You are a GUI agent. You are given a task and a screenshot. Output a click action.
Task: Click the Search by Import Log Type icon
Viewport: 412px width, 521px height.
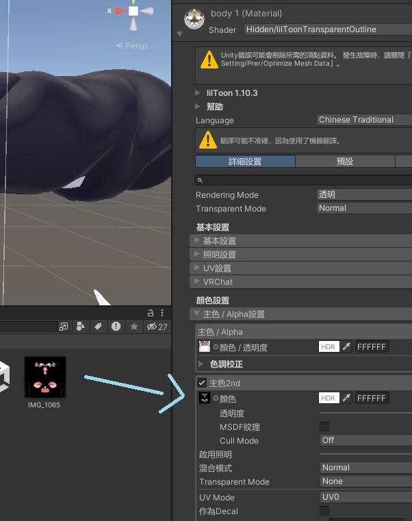point(116,327)
